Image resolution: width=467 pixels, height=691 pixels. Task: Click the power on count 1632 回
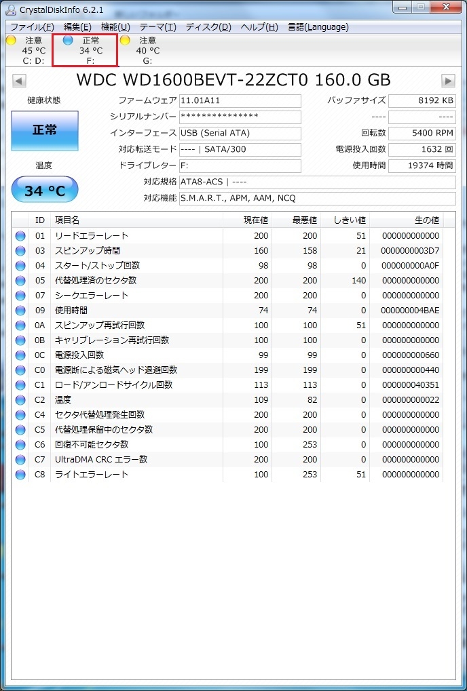tap(422, 149)
